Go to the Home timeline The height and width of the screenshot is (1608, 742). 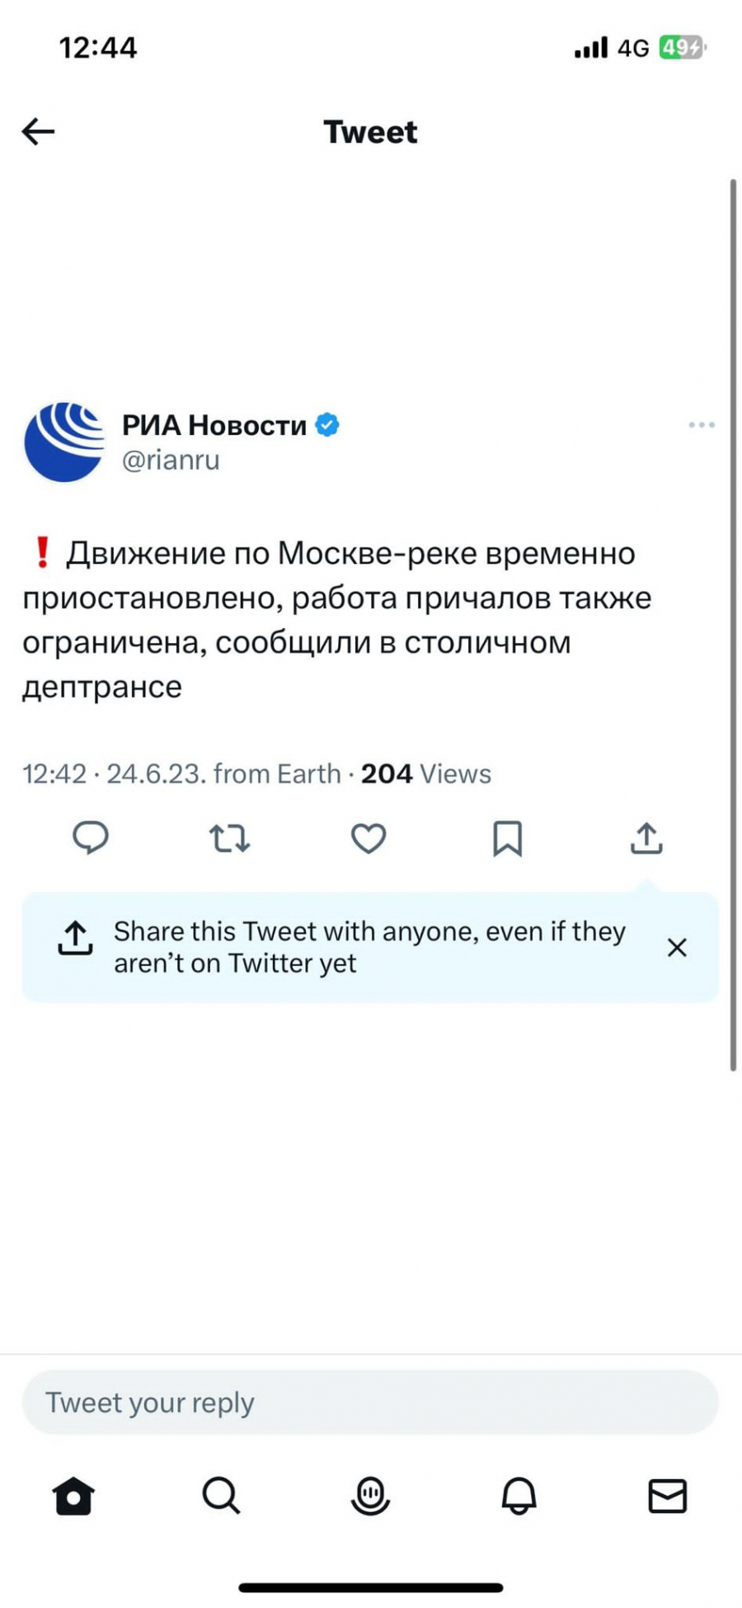pos(73,1497)
